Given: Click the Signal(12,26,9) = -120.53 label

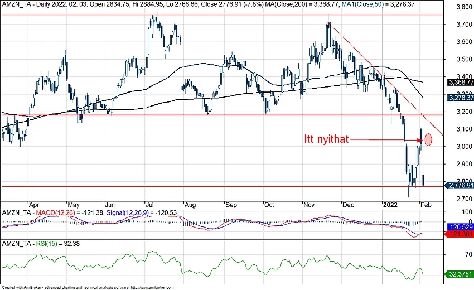Looking at the screenshot, I should (142, 213).
